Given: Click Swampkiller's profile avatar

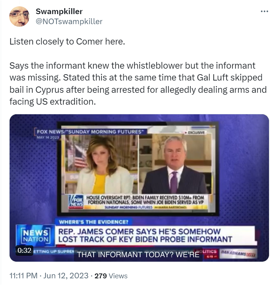Looking at the screenshot, I should point(19,17).
